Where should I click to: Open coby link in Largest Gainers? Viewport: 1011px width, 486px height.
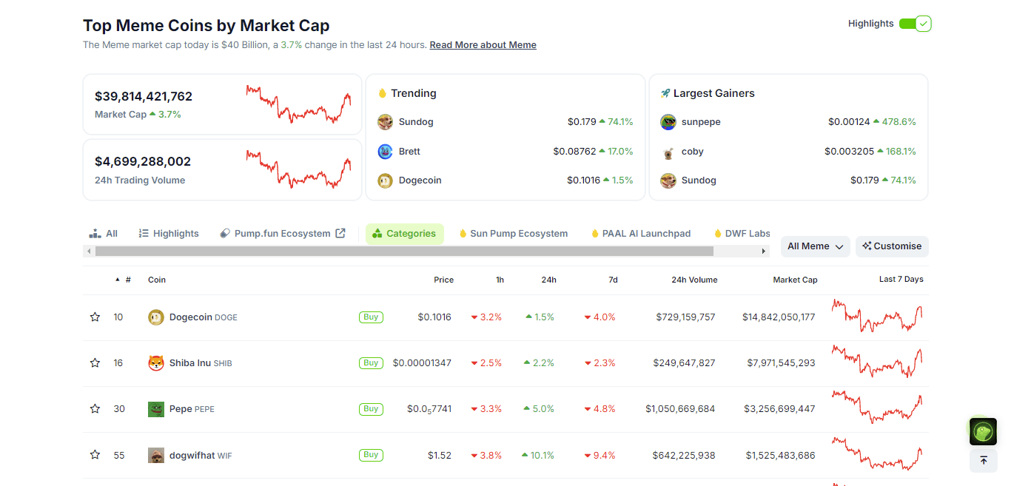point(693,152)
